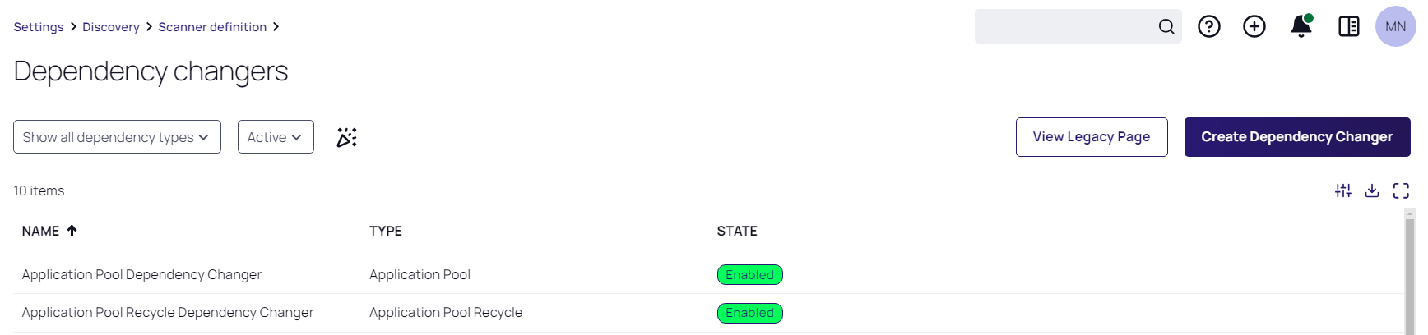
Task: Click View Legacy Page button
Action: 1092,137
